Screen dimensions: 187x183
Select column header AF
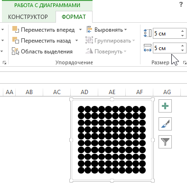point(140,92)
